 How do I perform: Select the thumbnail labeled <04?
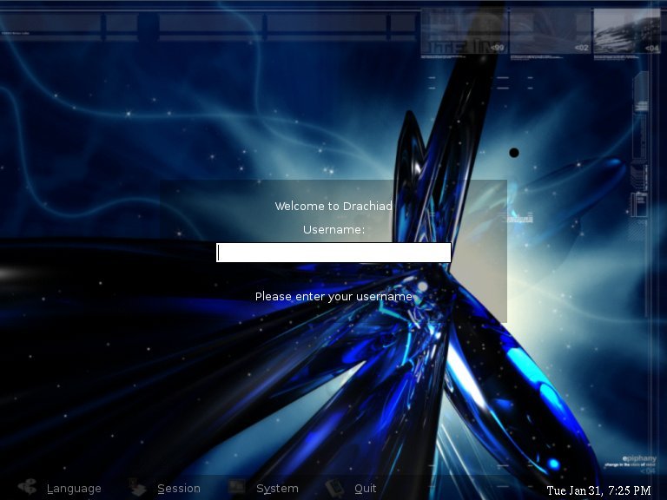[627, 31]
